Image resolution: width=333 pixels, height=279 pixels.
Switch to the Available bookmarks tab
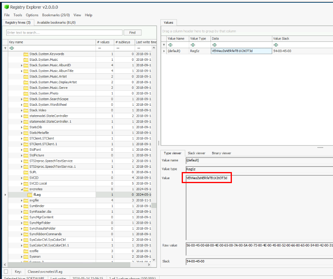point(56,22)
